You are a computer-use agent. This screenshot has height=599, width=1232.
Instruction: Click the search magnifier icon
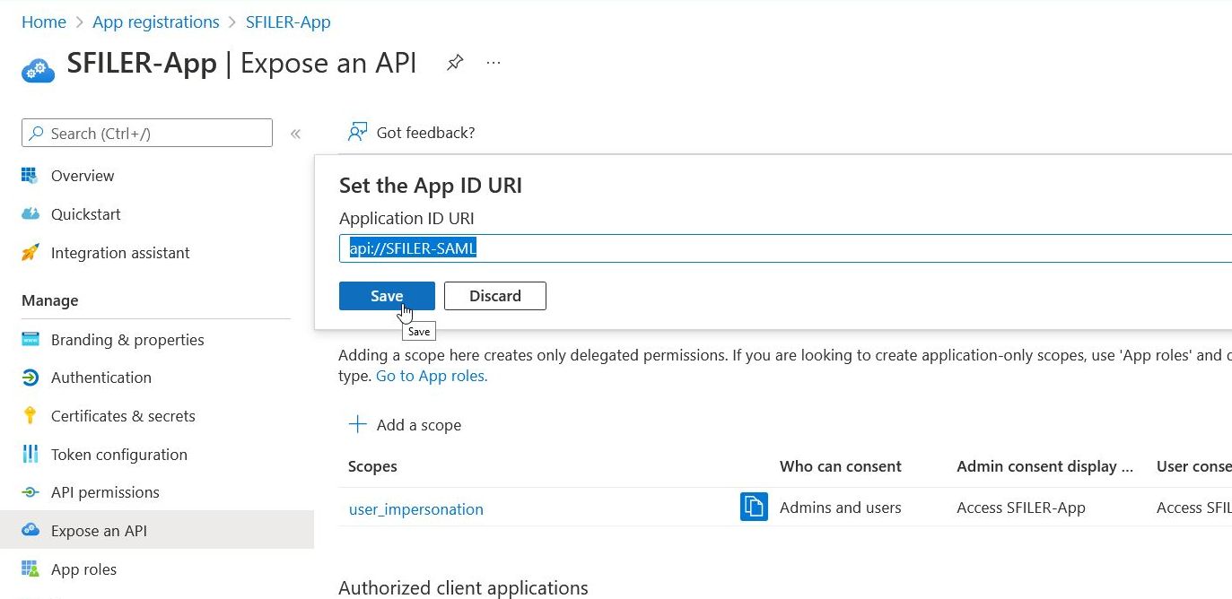[37, 134]
